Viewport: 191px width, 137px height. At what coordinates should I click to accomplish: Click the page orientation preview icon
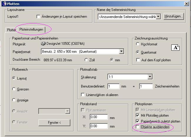(175, 47)
